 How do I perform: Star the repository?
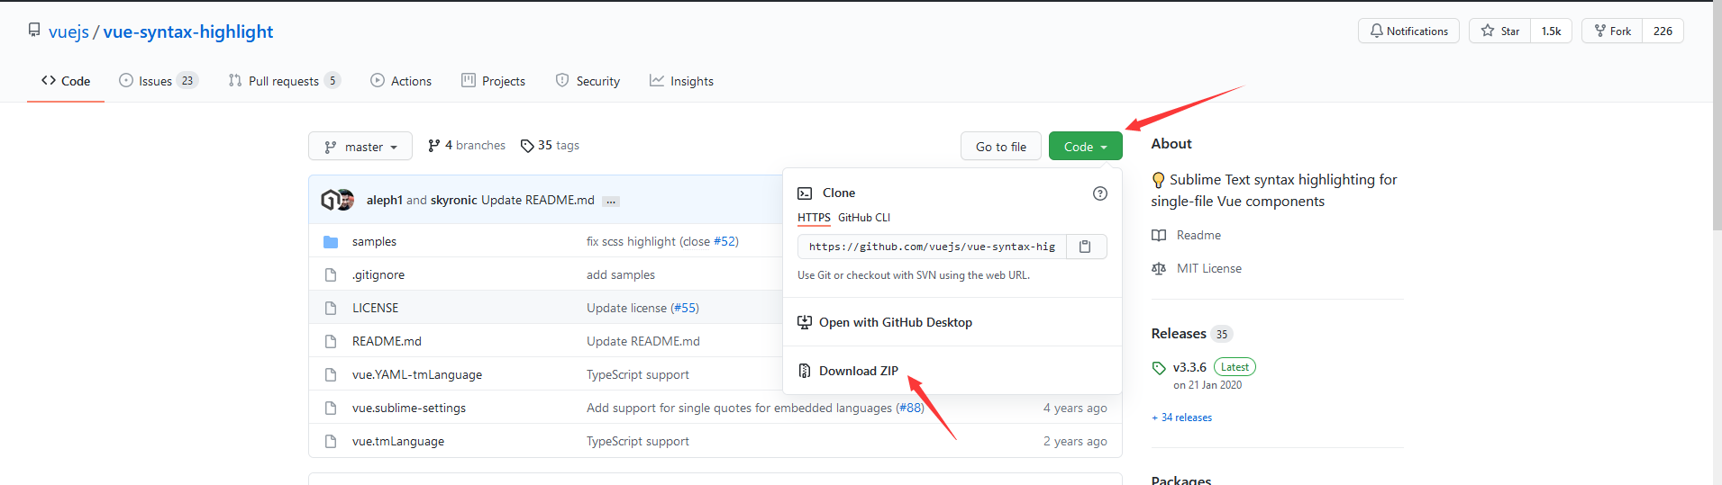(1499, 31)
